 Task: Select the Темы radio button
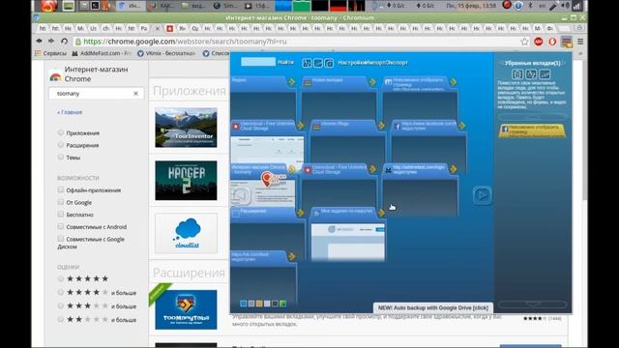click(60, 157)
